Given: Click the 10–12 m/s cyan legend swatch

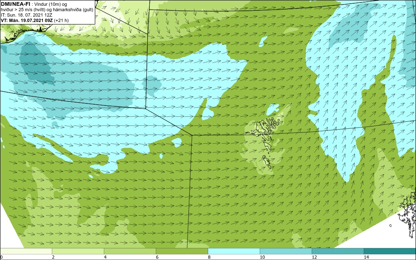Looking at the screenshot, I should pyautogui.click(x=286, y=251).
